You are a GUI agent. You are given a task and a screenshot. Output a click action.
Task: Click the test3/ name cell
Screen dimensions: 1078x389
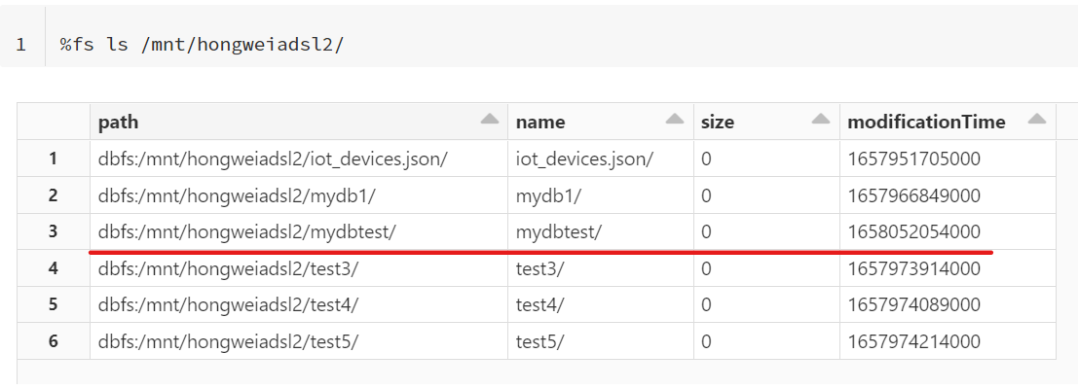(x=600, y=268)
